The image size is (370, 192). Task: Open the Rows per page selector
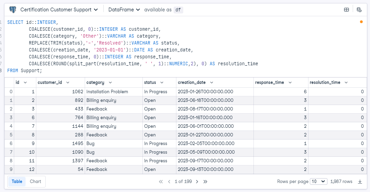coord(318,182)
